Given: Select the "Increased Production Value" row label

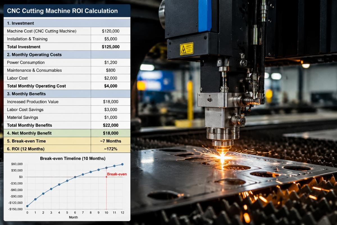Looking at the screenshot, I should pyautogui.click(x=33, y=102).
